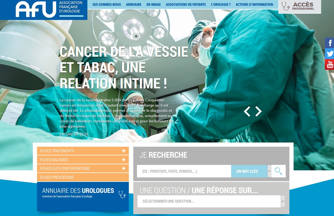Open the Un Mot Clés dropdown
Image resolution: width=334 pixels, height=216 pixels.
(x=251, y=171)
